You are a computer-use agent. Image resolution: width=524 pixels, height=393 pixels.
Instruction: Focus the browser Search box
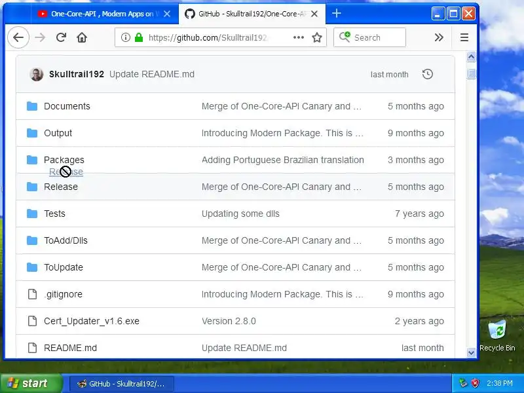tap(369, 37)
